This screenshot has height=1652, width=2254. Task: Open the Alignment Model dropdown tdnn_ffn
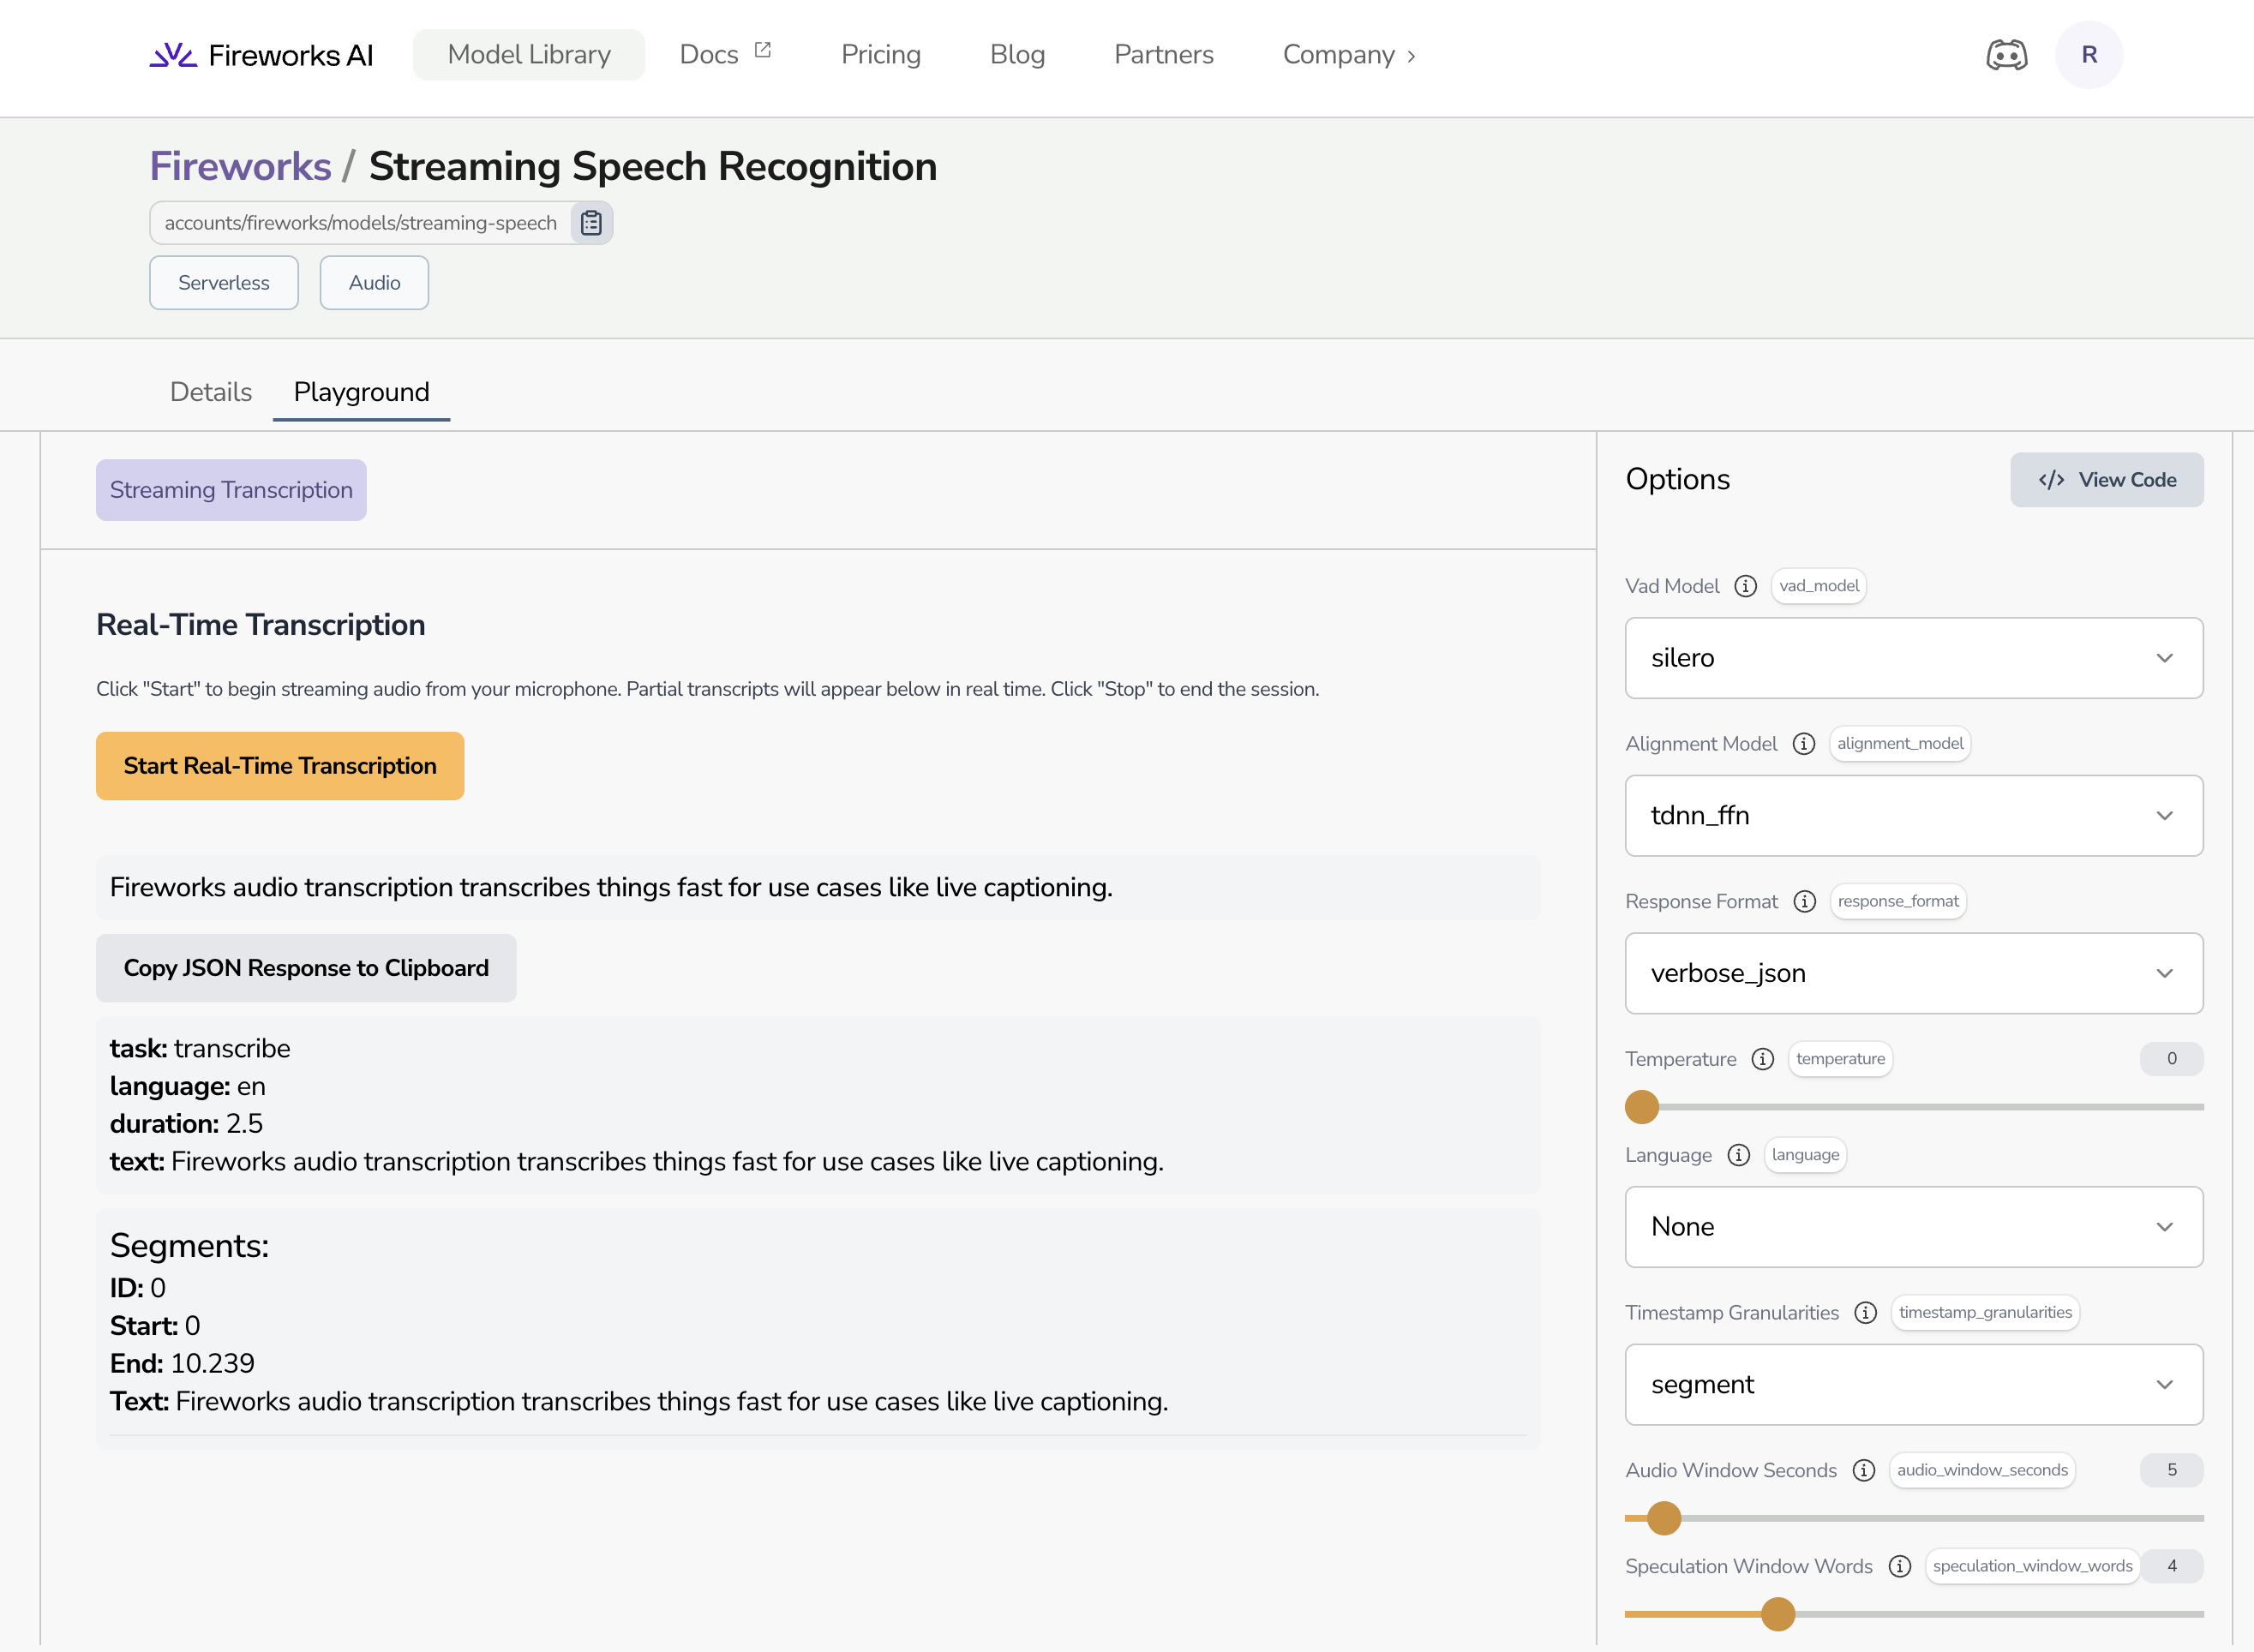pyautogui.click(x=1914, y=816)
